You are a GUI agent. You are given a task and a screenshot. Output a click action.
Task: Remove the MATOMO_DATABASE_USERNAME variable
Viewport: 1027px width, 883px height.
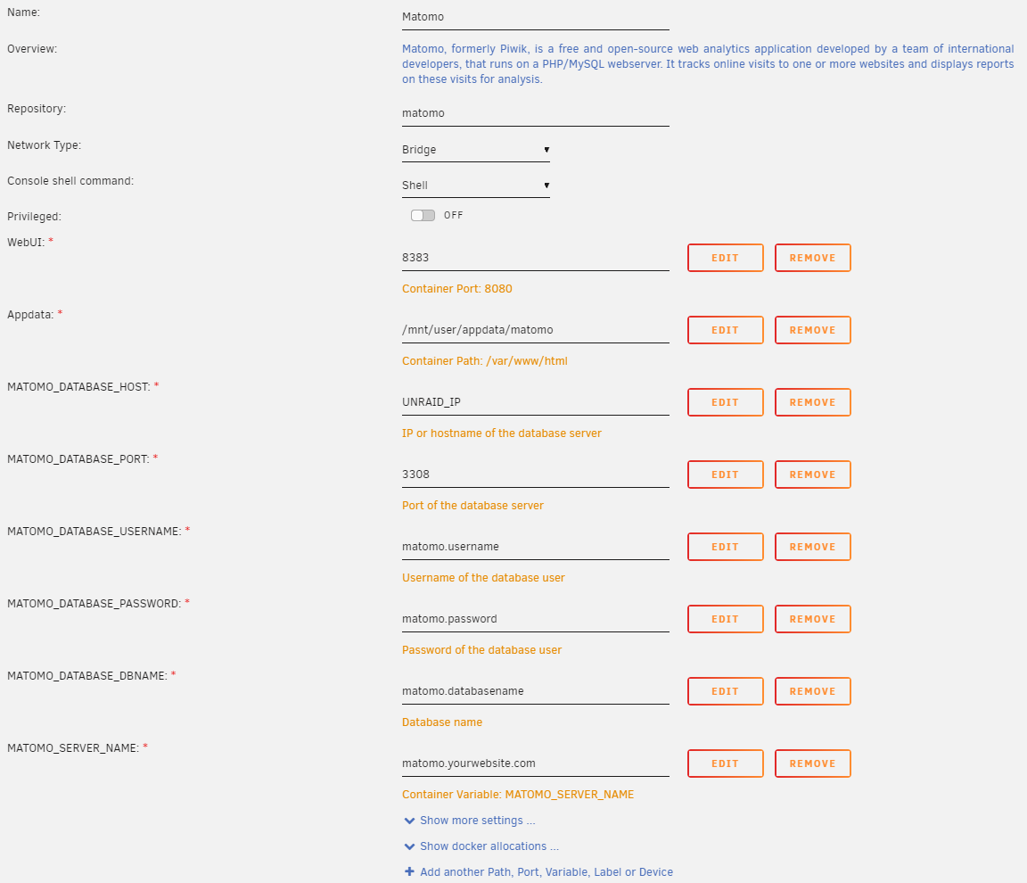pyautogui.click(x=812, y=547)
